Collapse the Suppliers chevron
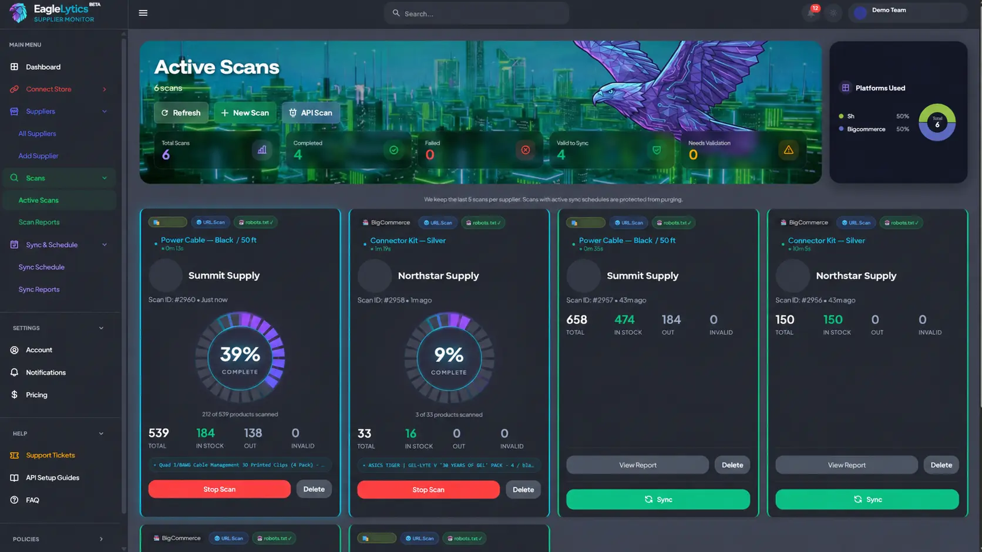Screen dimensions: 982x552 click(105, 111)
